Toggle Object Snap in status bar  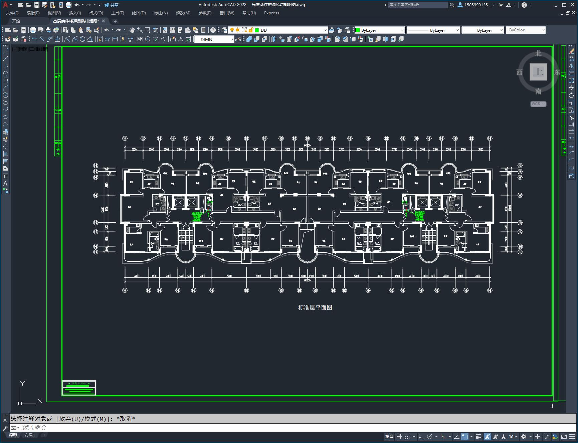click(465, 436)
